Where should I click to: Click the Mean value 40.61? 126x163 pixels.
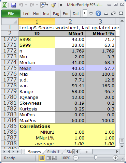[70, 68]
